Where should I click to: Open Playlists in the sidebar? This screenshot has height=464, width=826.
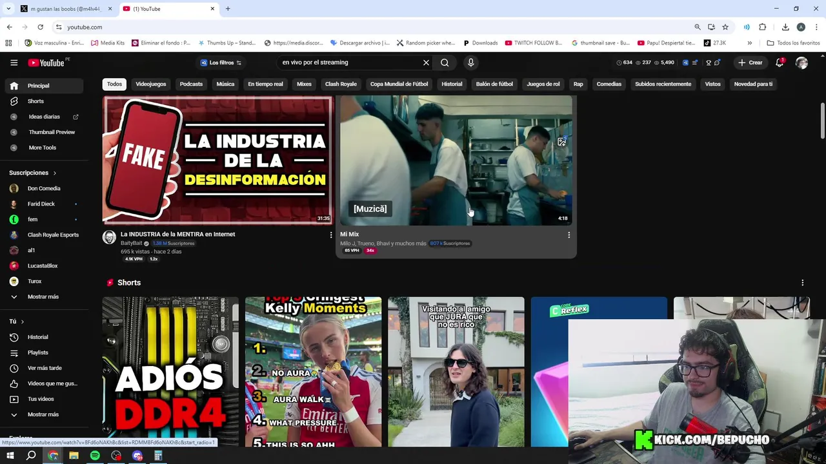[x=44, y=353]
